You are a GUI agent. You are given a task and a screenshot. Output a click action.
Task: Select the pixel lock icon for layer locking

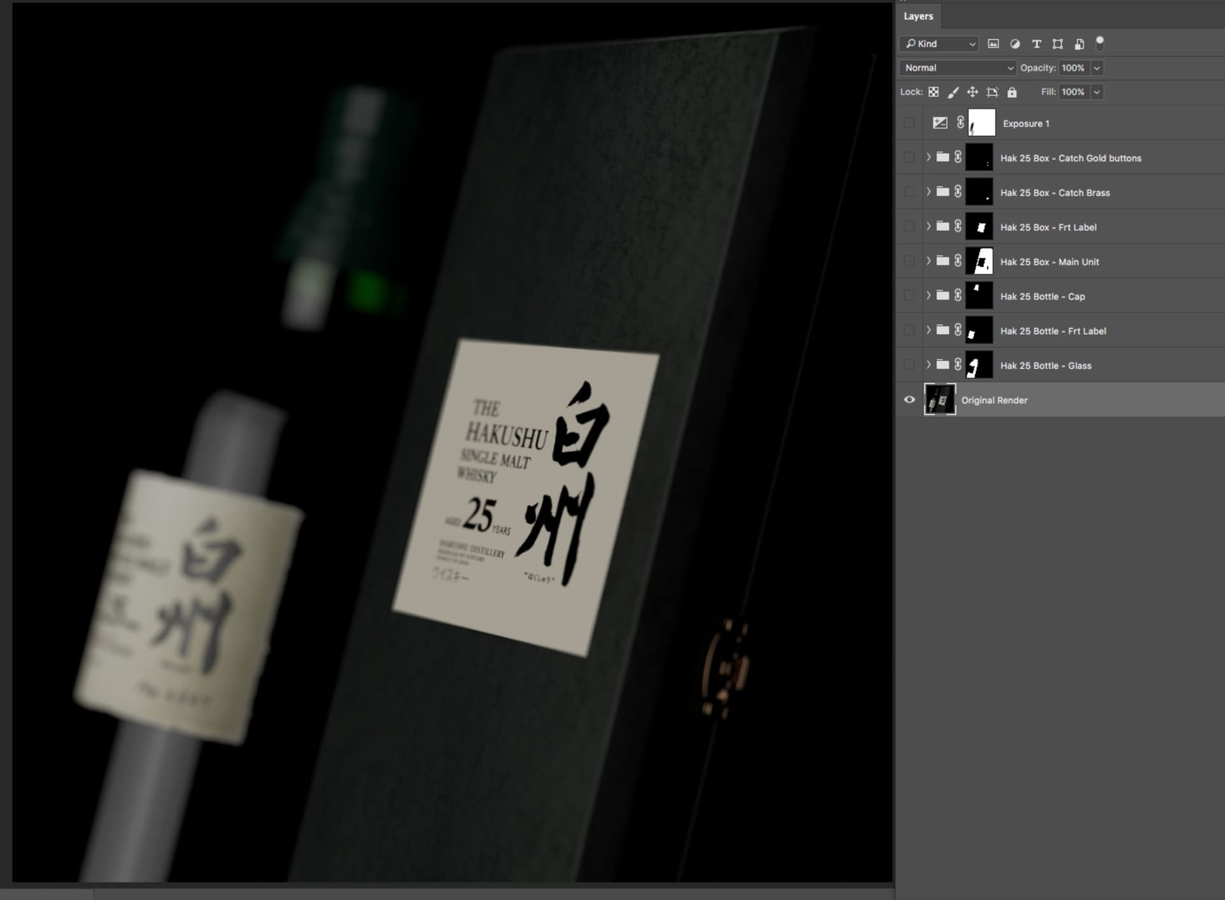(935, 92)
